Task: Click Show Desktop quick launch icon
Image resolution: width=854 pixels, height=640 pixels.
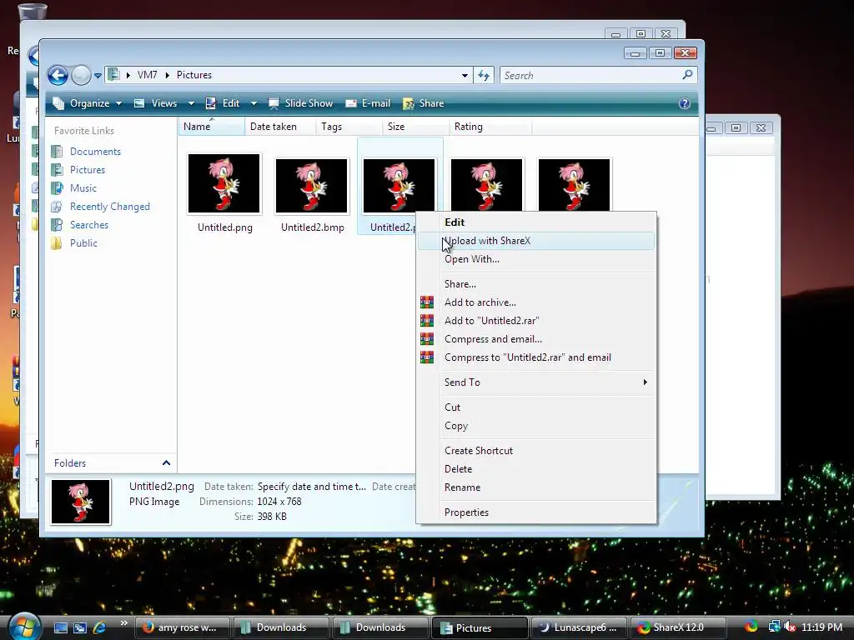Action: 60,627
